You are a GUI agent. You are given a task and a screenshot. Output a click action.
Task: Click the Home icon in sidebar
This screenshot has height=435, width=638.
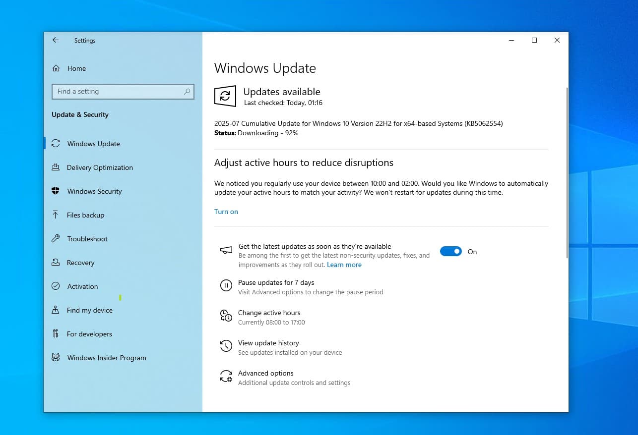coord(56,68)
